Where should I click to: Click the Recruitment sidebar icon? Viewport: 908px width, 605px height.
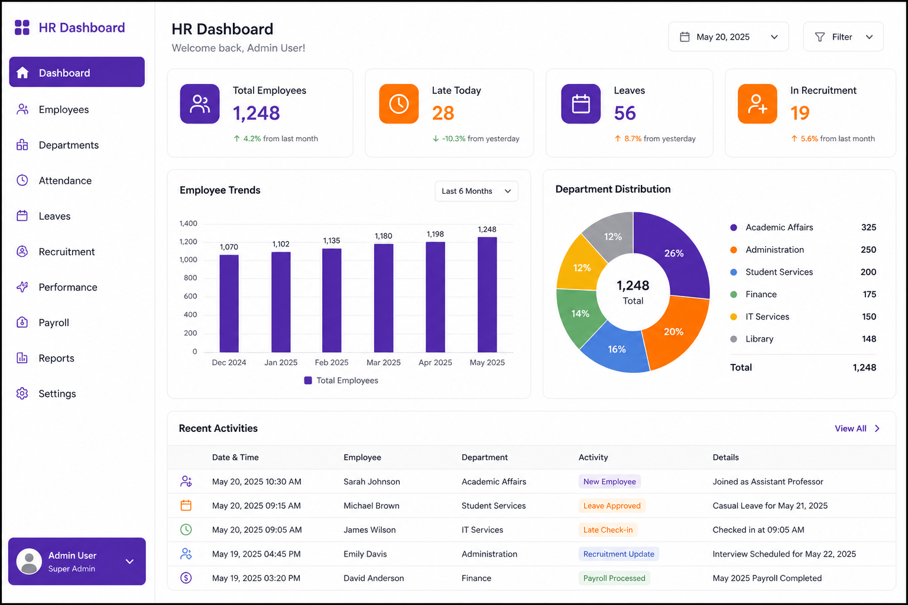[x=22, y=251]
